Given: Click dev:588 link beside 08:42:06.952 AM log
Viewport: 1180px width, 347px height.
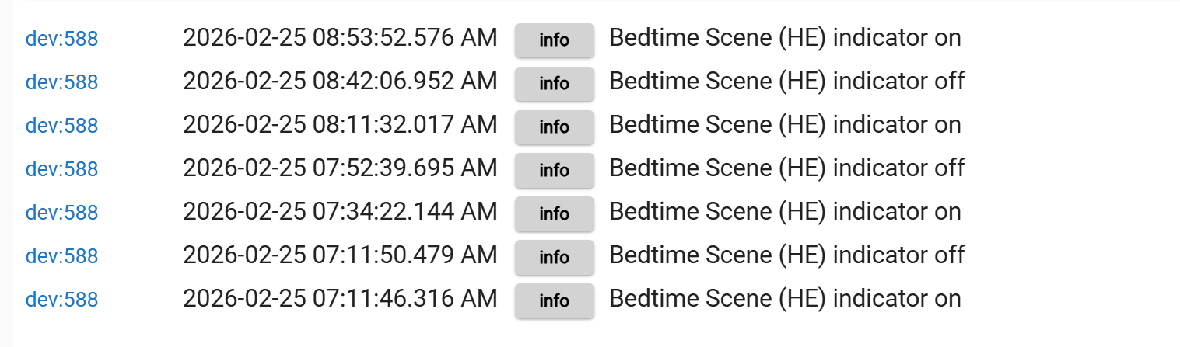Looking at the screenshot, I should [x=61, y=82].
